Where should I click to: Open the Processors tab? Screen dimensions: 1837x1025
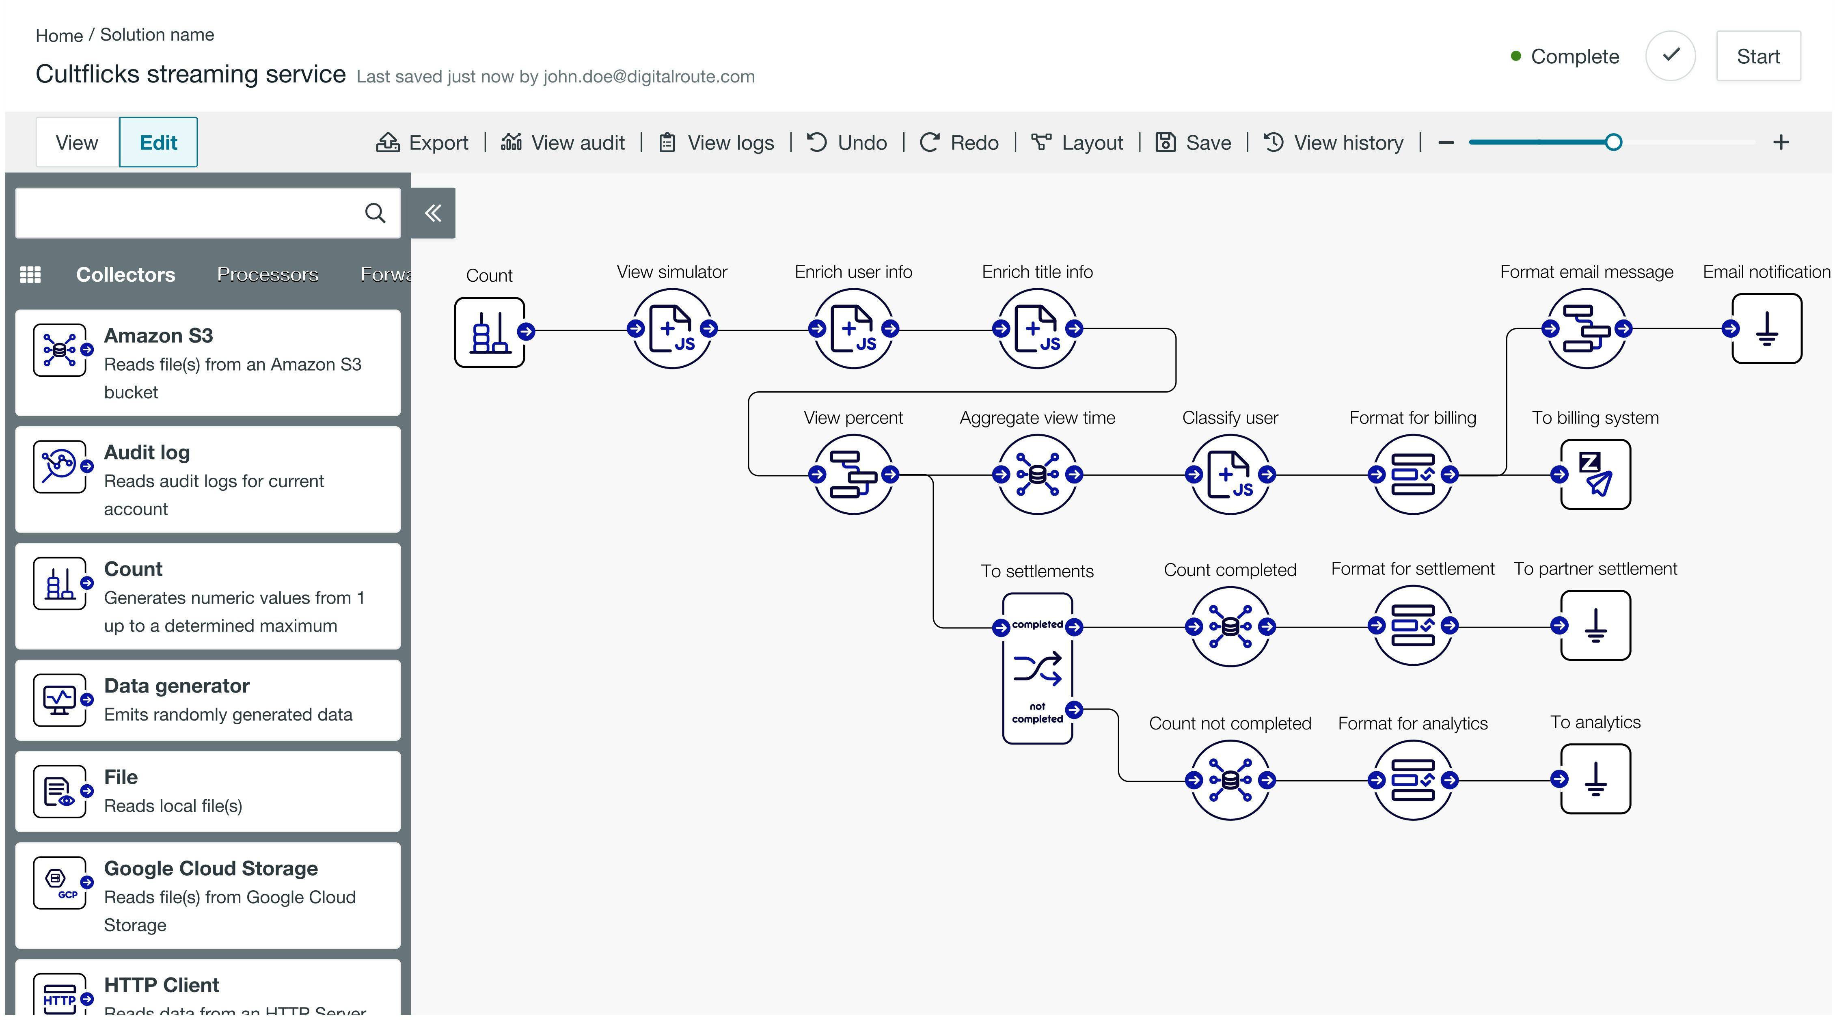tap(268, 274)
